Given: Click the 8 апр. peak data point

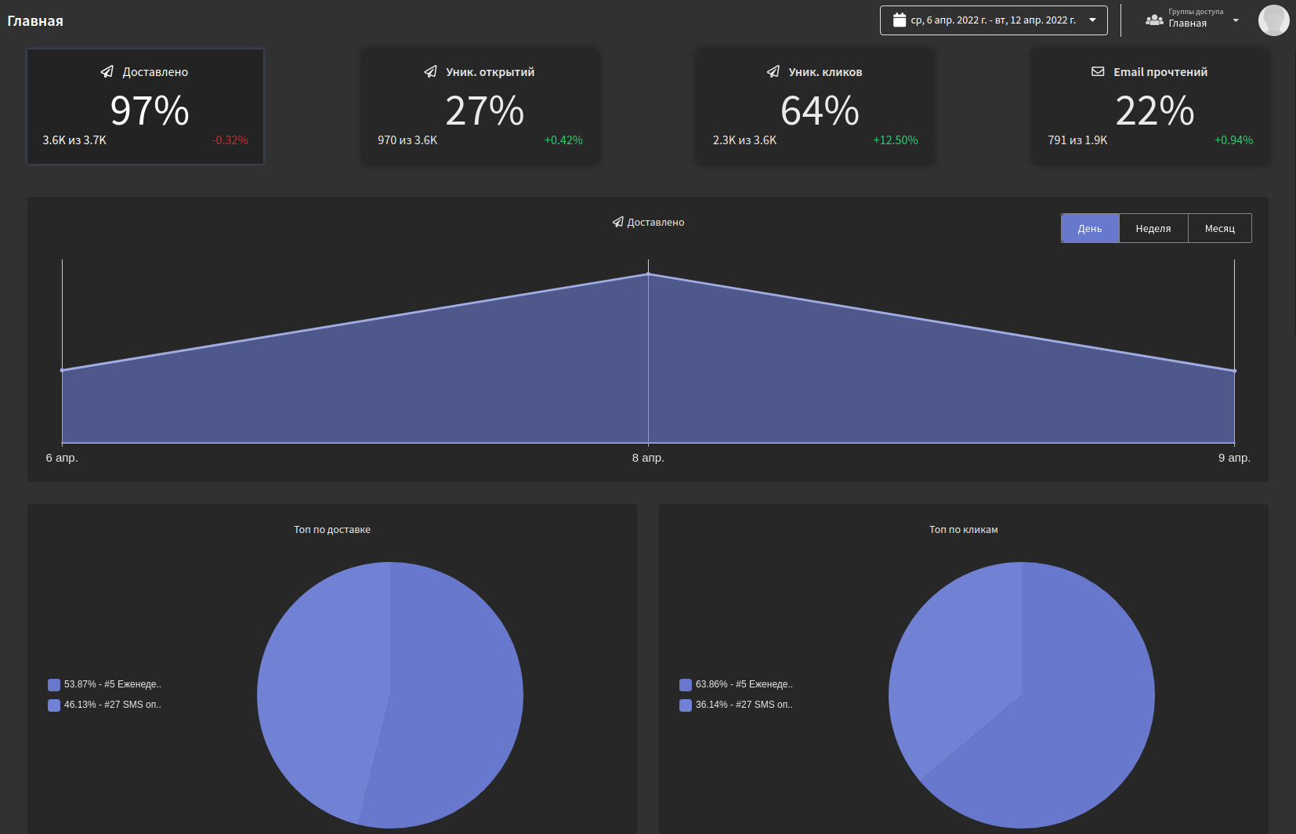Looking at the screenshot, I should click(x=648, y=274).
